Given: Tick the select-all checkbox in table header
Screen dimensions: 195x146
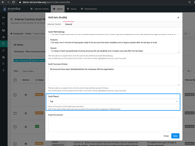Looking at the screenshot, I should (x=15, y=80).
